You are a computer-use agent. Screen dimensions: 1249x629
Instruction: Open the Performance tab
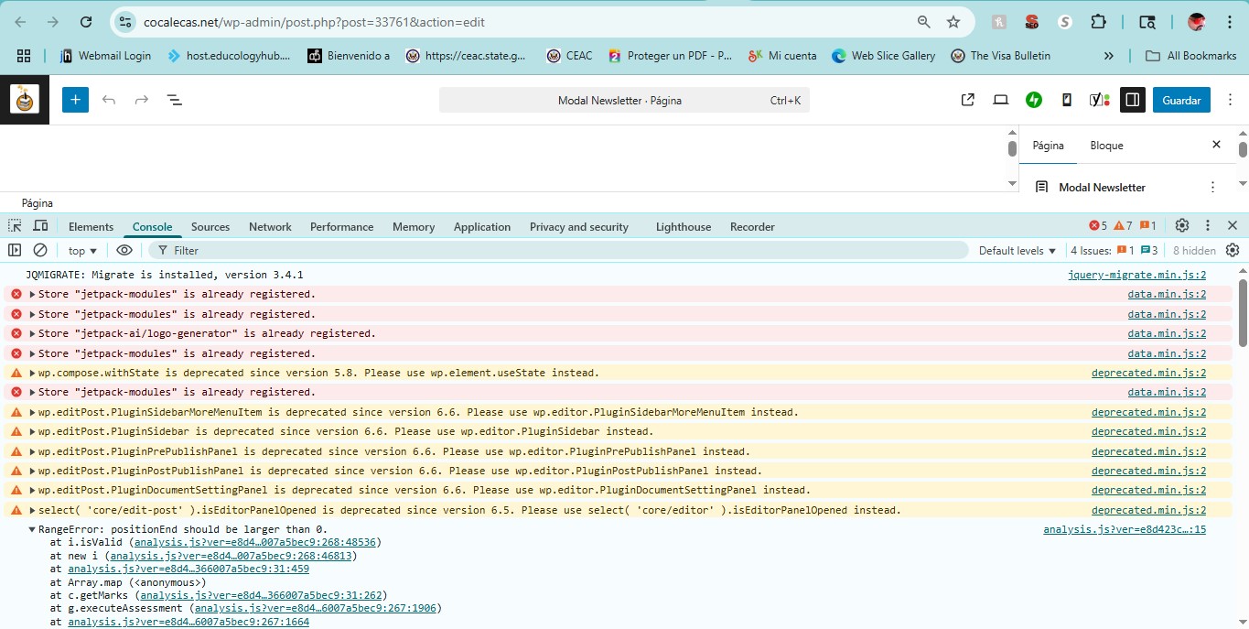click(x=341, y=226)
